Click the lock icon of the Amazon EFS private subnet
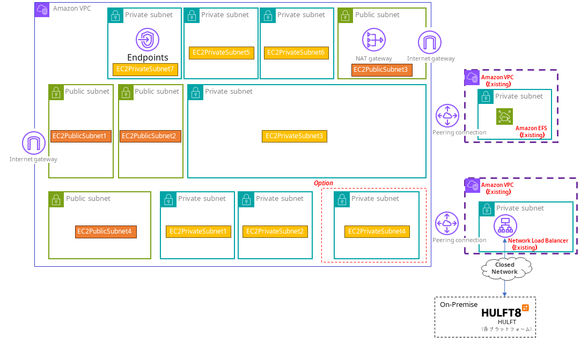588x338 pixels. point(486,97)
